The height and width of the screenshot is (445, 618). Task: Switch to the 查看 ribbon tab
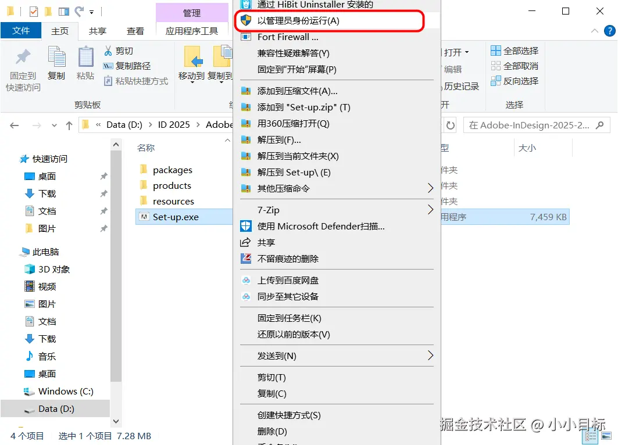(x=135, y=31)
